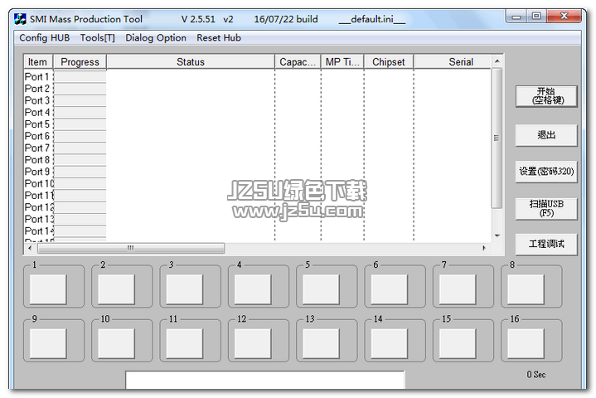Click the 退出 exit button

546,135
